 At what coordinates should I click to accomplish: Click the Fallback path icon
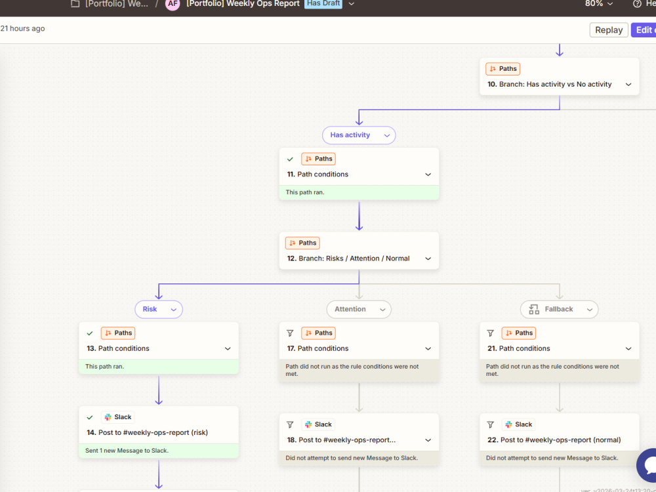pyautogui.click(x=534, y=310)
